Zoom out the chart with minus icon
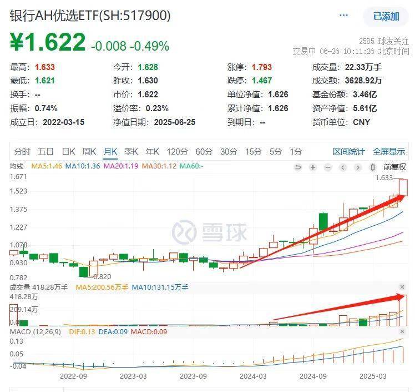Screen dimensions: 415x392 (328, 167)
